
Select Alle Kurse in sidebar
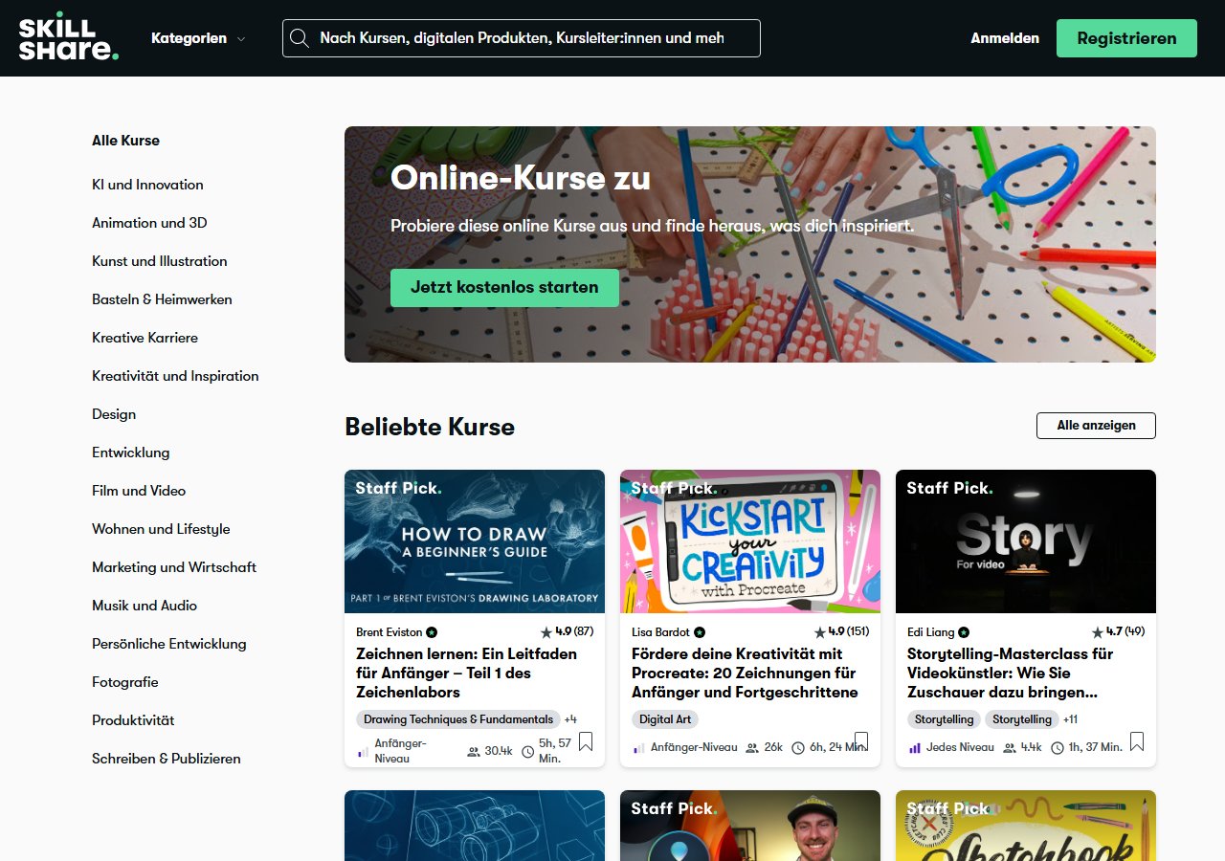125,141
